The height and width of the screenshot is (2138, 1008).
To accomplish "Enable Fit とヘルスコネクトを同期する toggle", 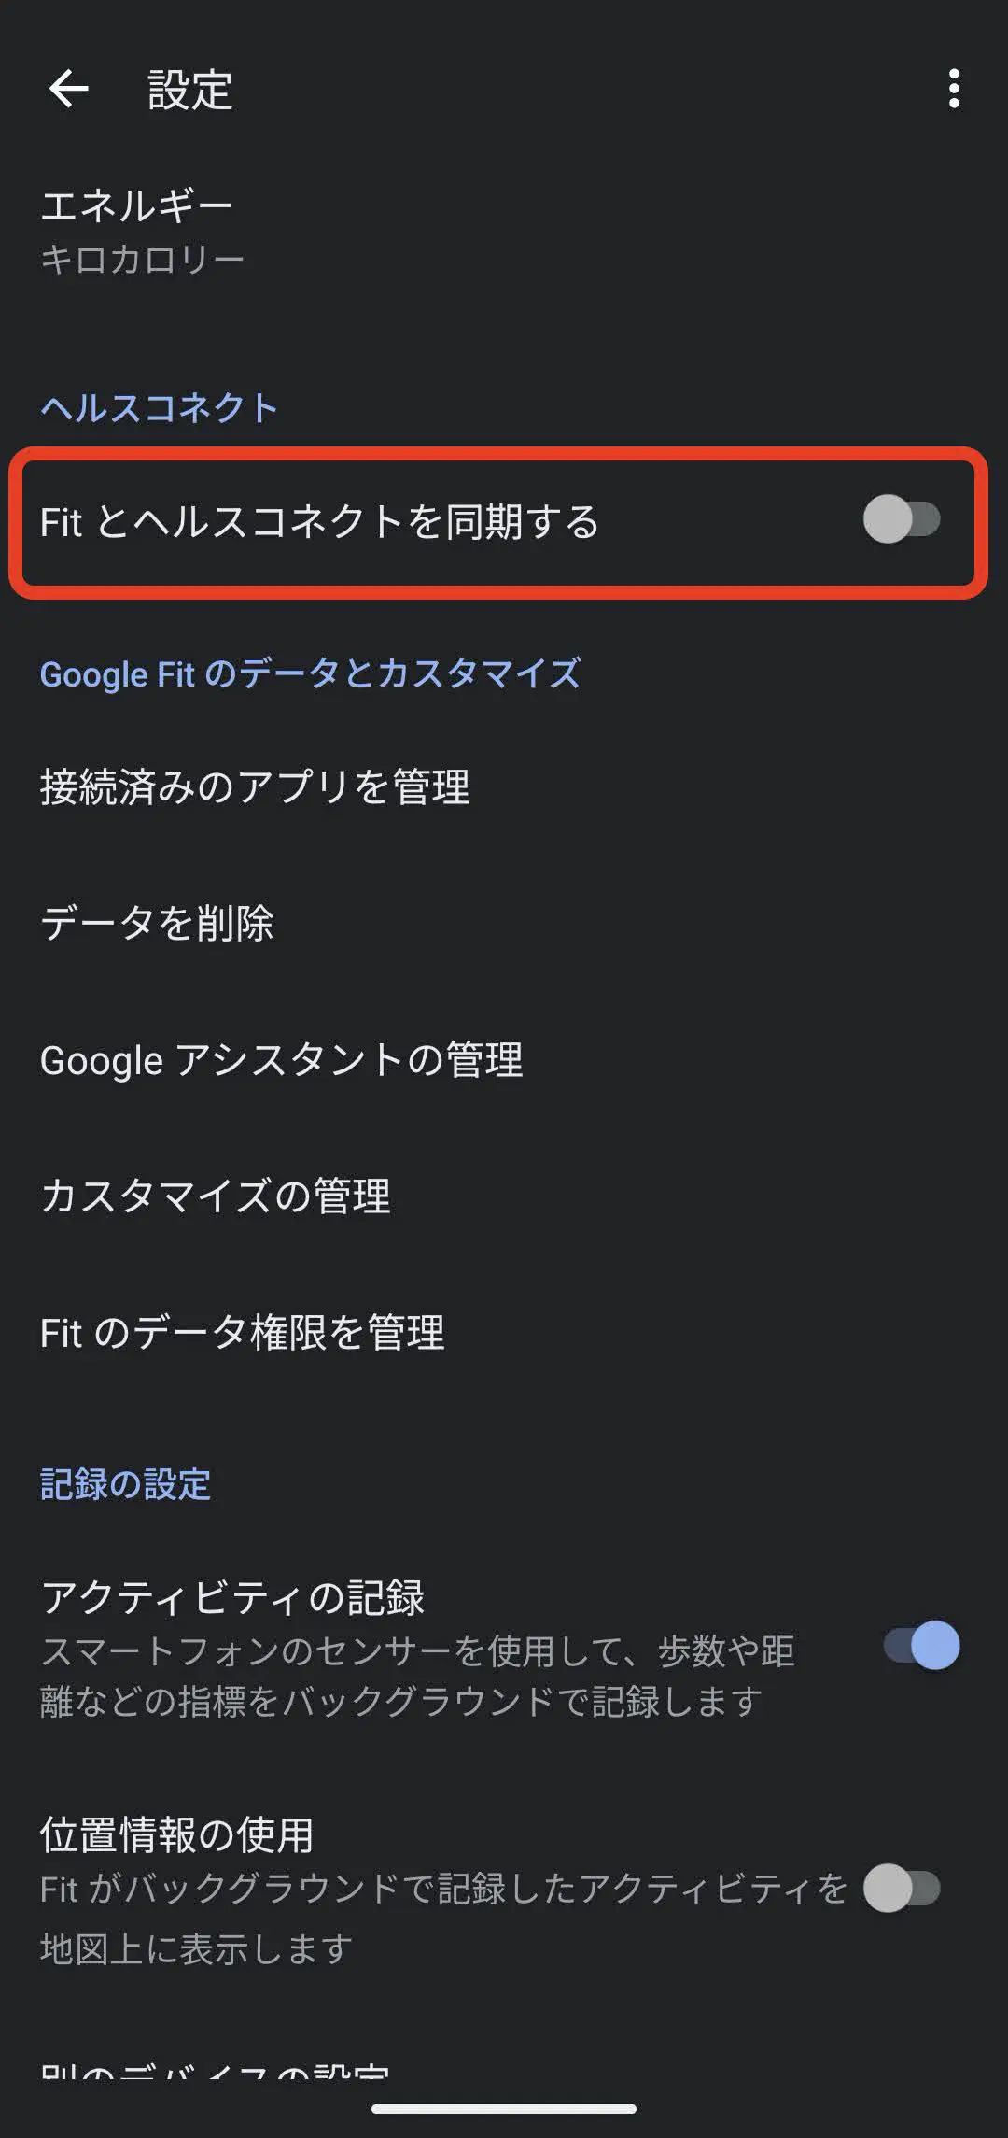I will [901, 519].
